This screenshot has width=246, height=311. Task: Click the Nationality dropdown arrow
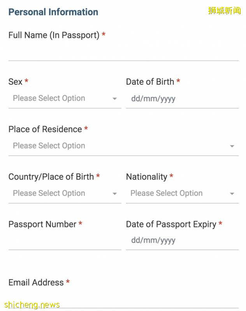(x=232, y=194)
